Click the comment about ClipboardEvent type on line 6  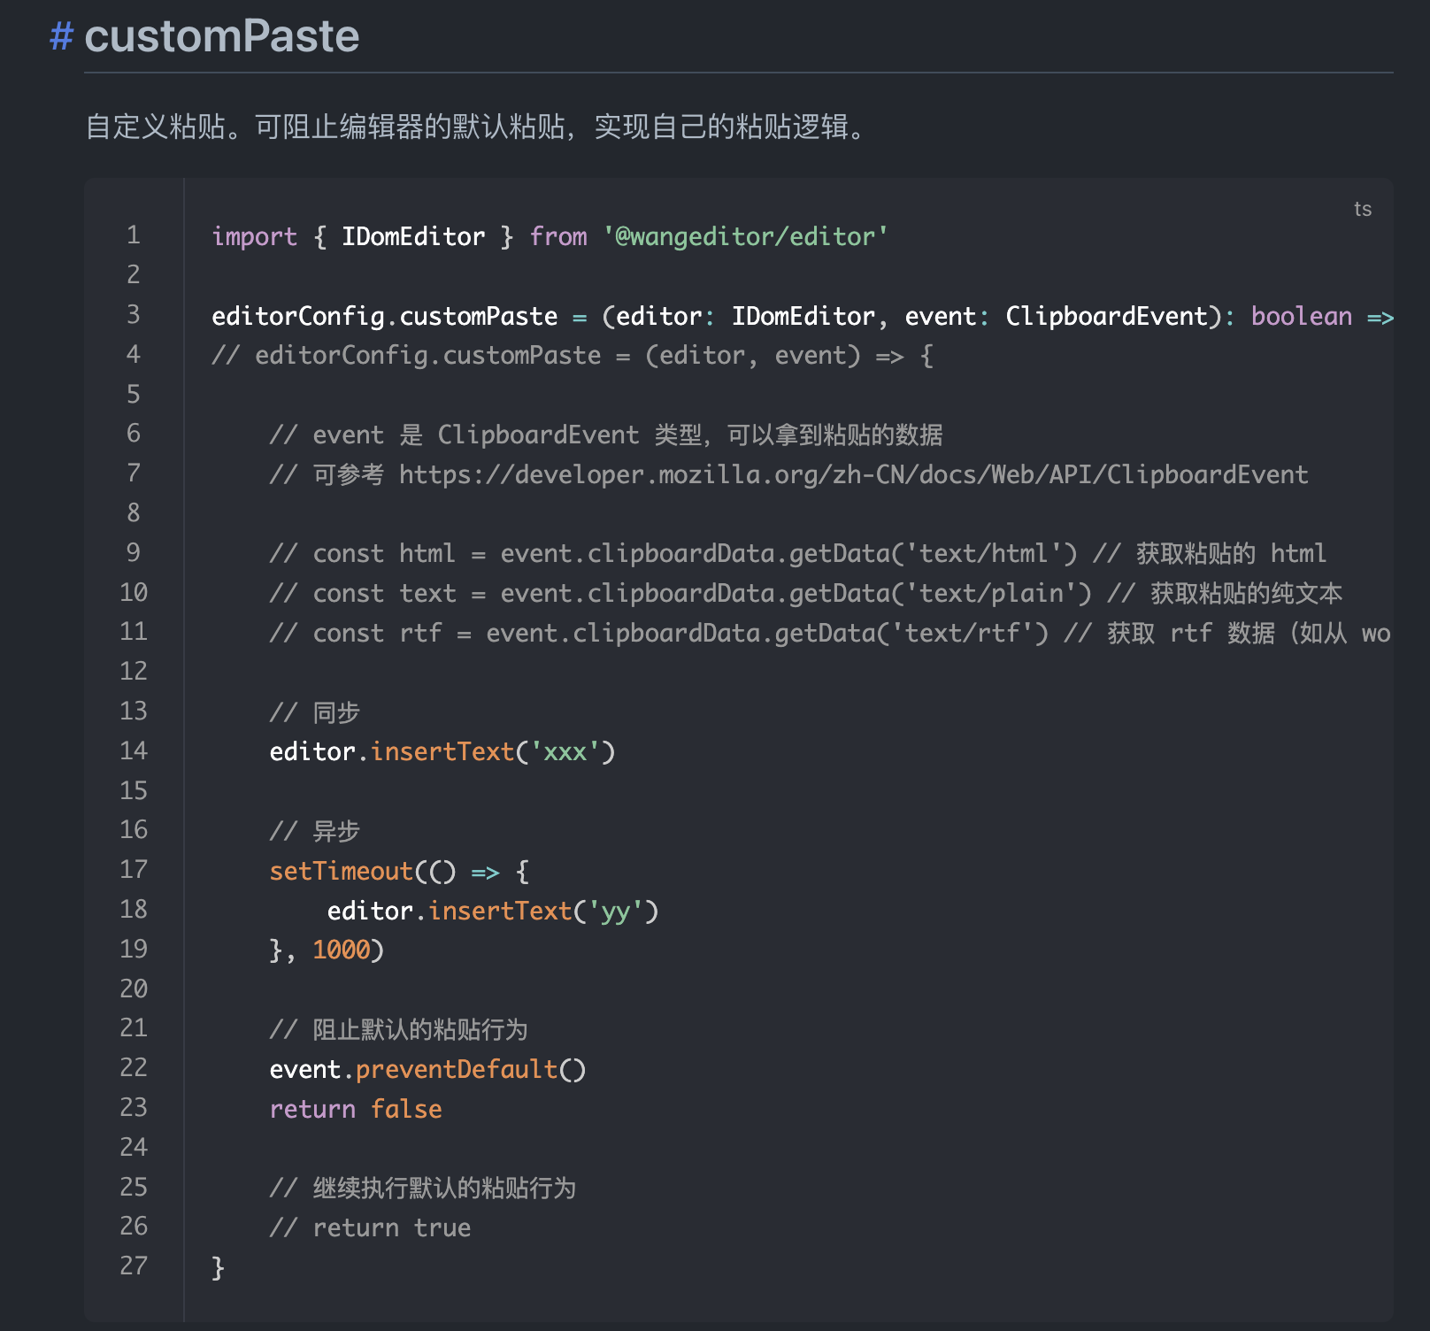point(606,435)
